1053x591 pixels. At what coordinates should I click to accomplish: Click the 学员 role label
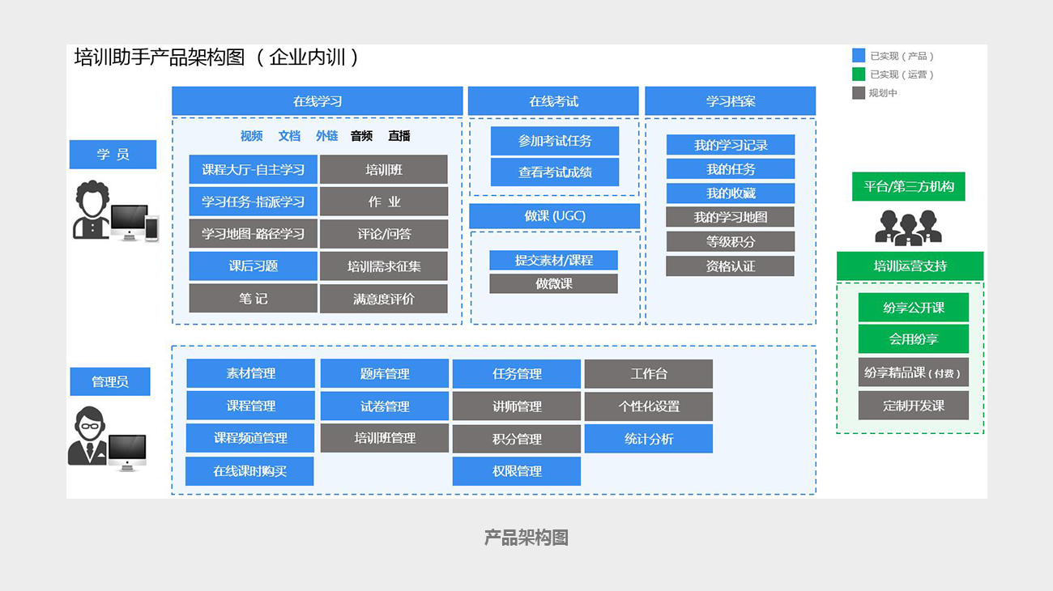tap(113, 155)
